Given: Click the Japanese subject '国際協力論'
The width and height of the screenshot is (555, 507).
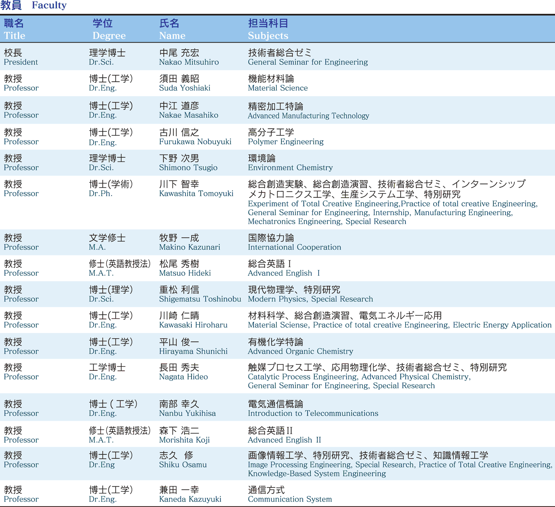Looking at the screenshot, I should [271, 238].
